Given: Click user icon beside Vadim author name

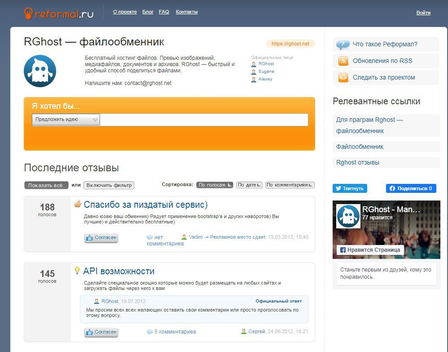Looking at the screenshot, I should (184, 237).
